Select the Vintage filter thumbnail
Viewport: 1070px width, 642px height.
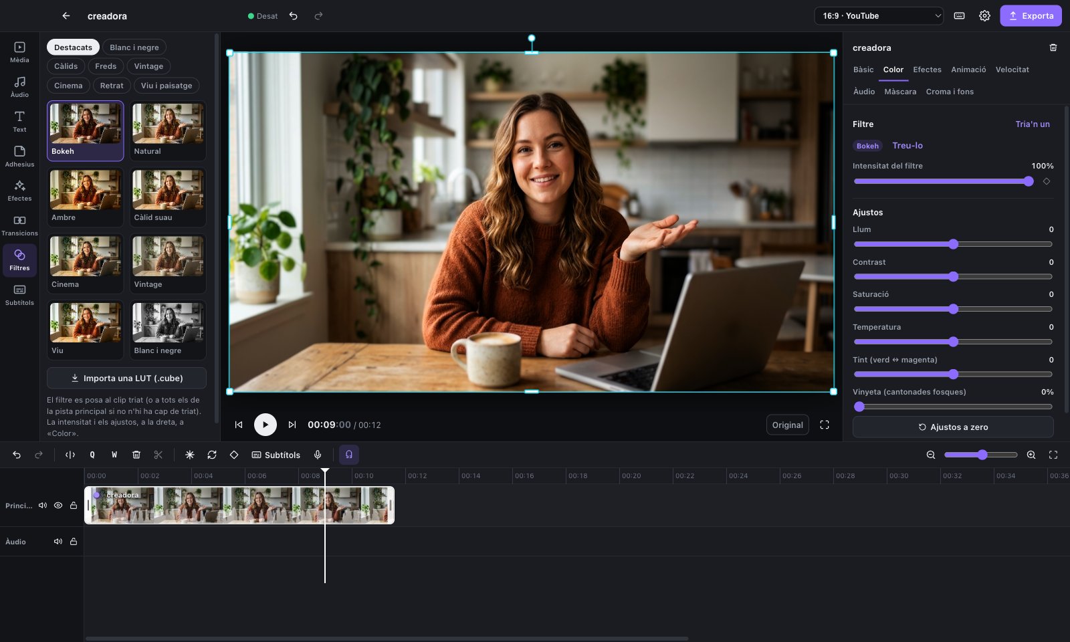pyautogui.click(x=168, y=263)
